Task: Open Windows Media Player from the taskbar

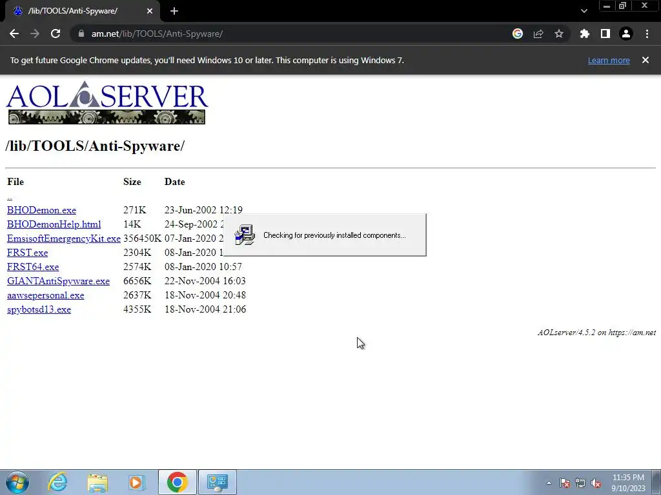Action: tap(137, 482)
